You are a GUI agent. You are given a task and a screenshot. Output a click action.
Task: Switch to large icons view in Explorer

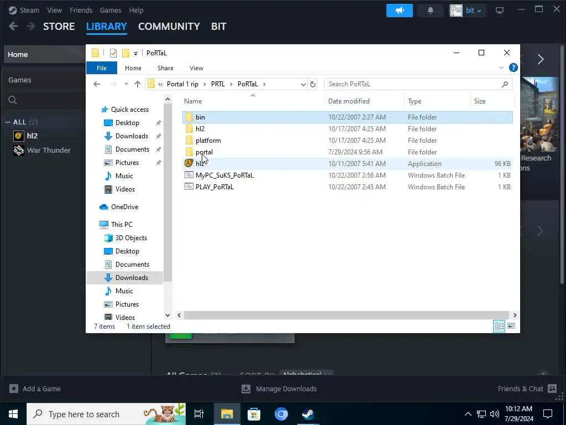tap(511, 326)
